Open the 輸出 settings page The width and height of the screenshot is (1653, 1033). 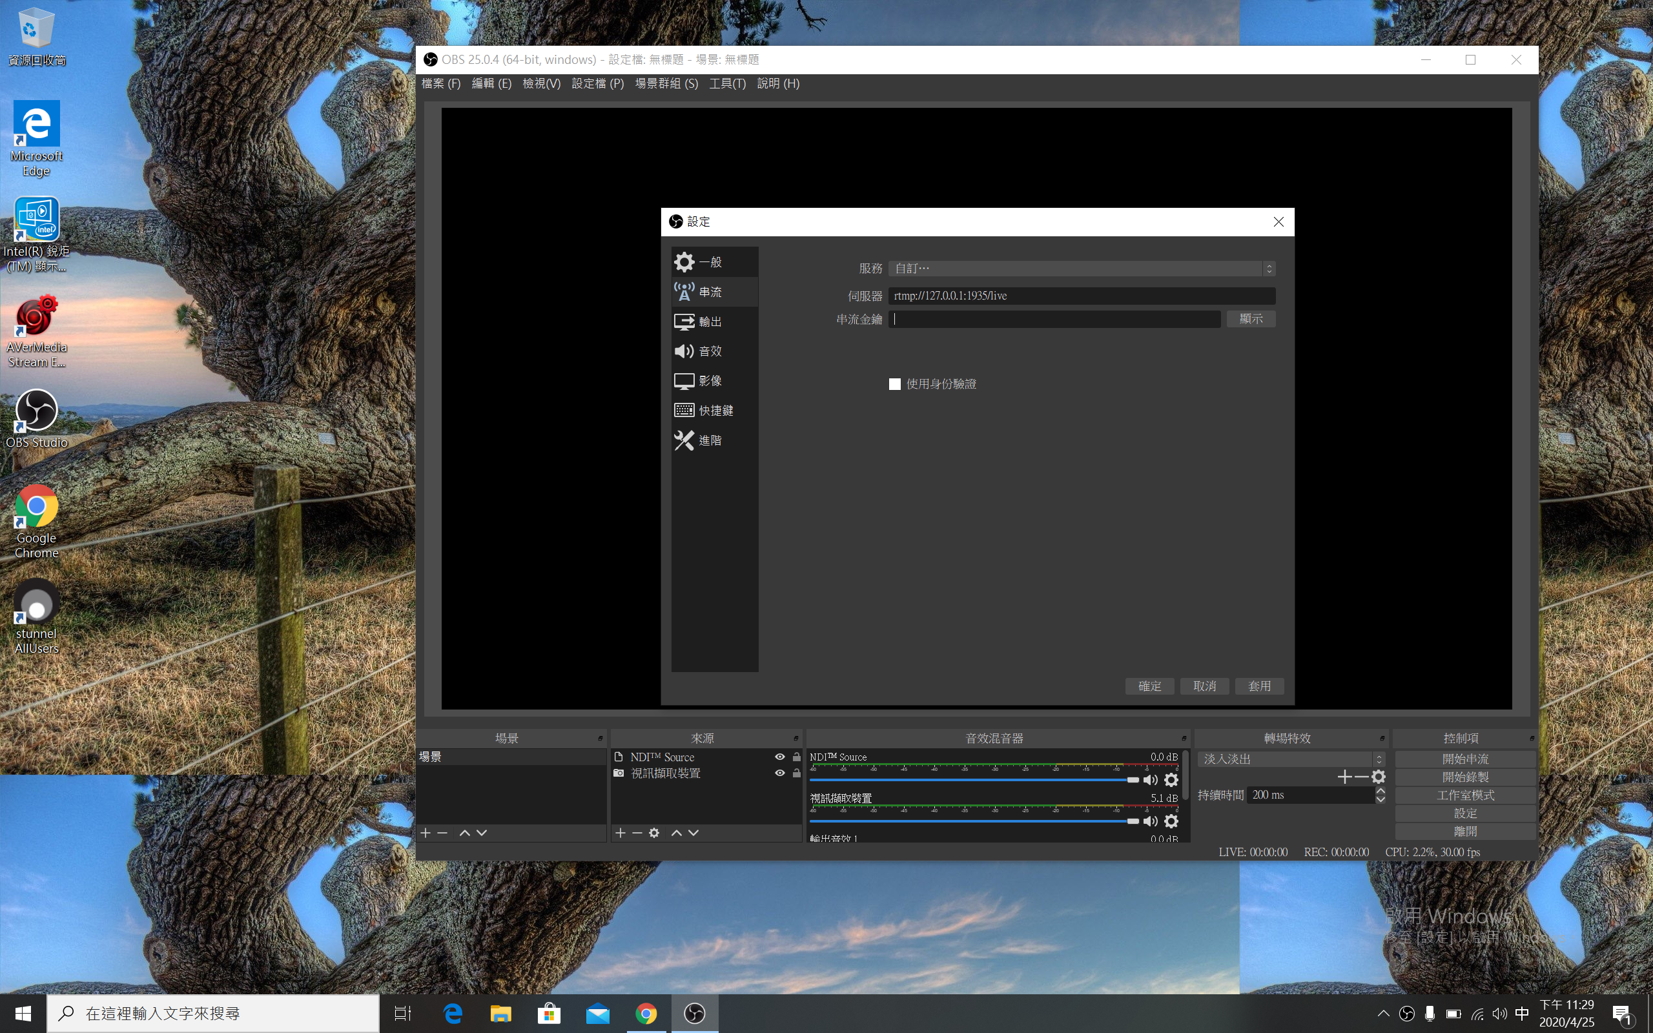click(x=709, y=322)
